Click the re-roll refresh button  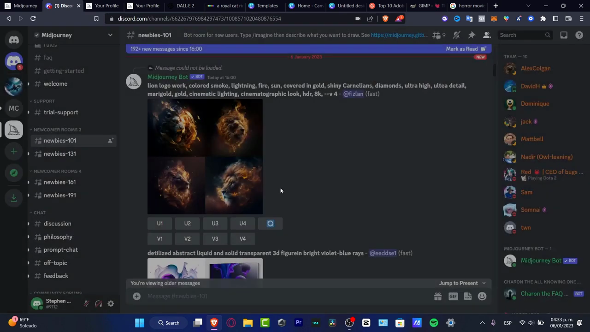click(x=270, y=223)
